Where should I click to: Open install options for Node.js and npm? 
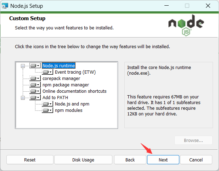(47, 104)
